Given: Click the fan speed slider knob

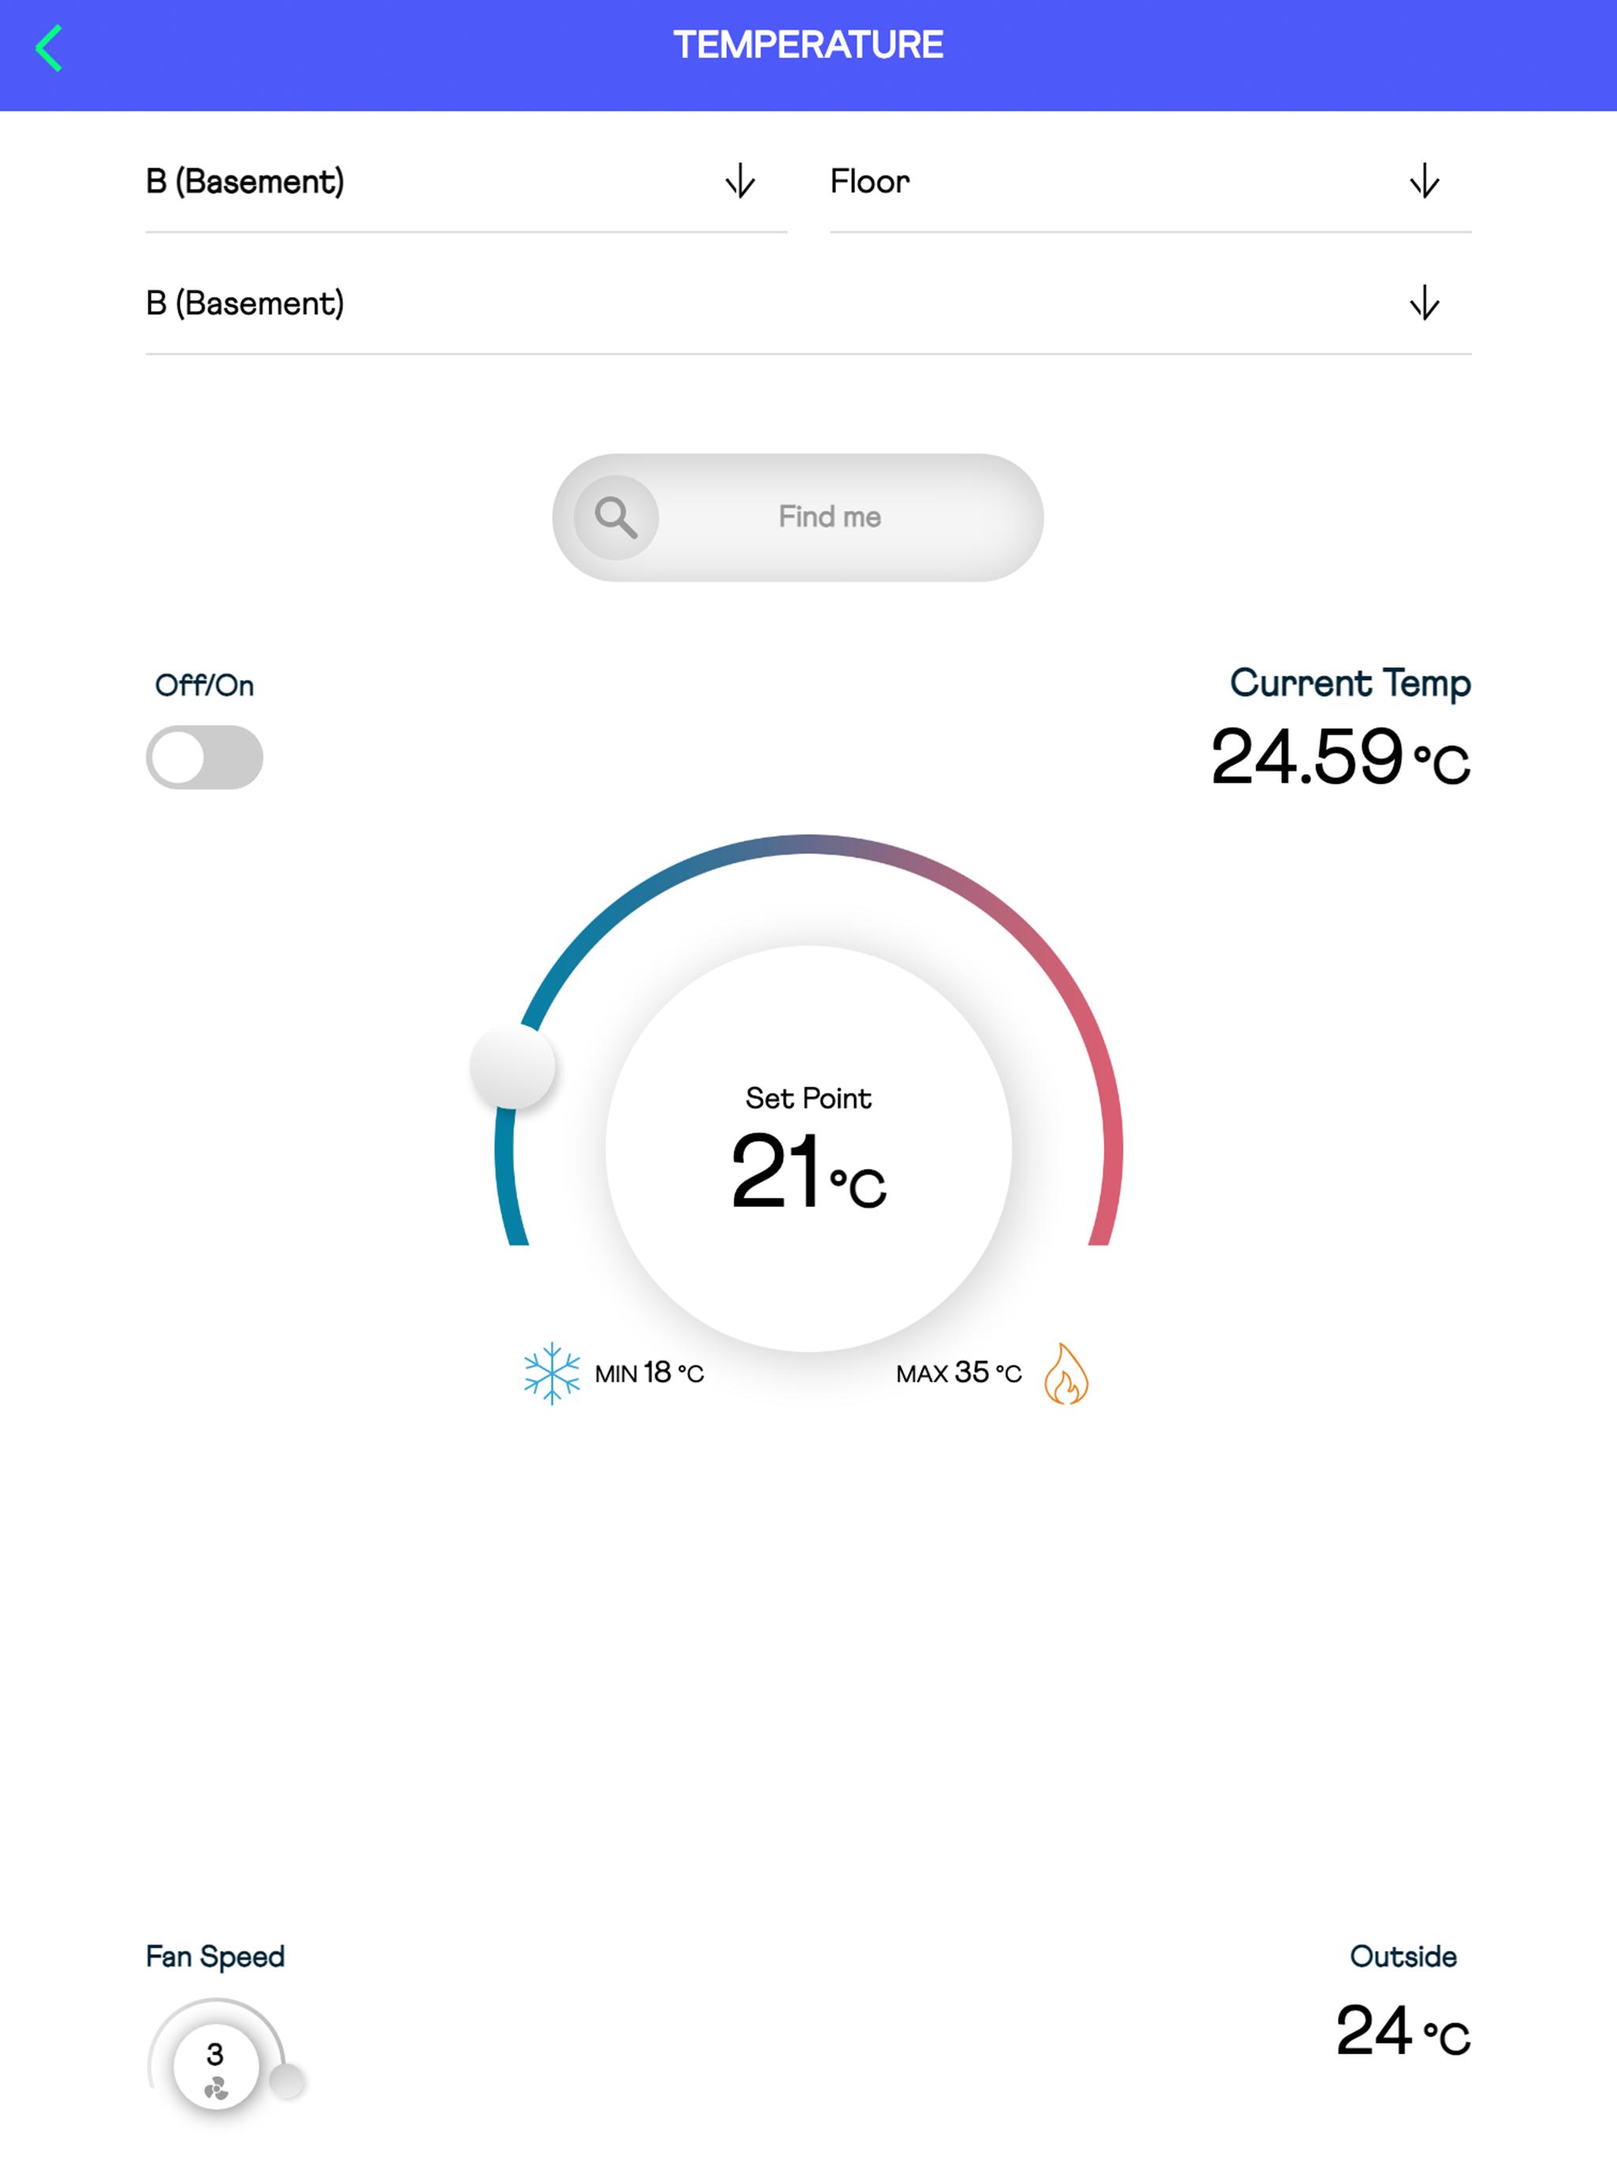Looking at the screenshot, I should (287, 2080).
